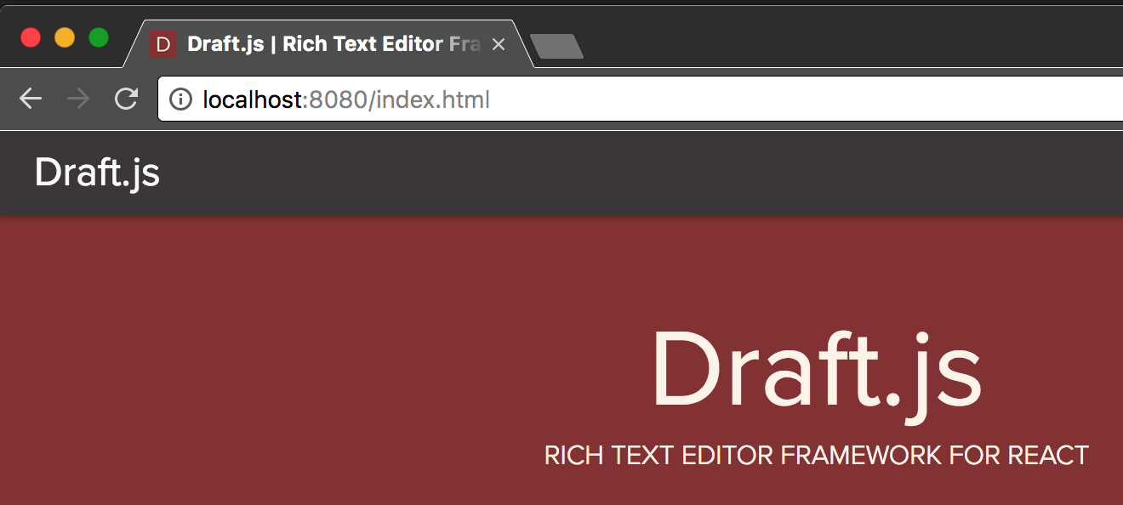Maximize the window with the green button
Image resolution: width=1123 pixels, height=505 pixels.
coord(99,37)
